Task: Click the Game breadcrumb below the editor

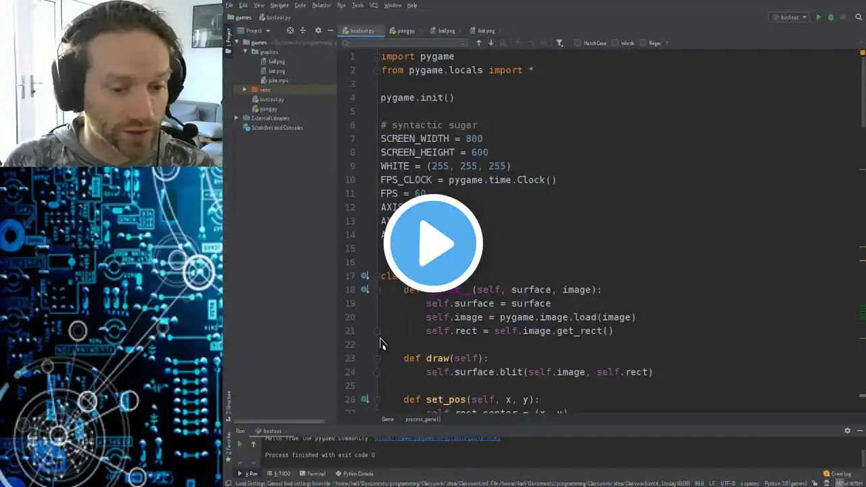Action: coord(388,419)
